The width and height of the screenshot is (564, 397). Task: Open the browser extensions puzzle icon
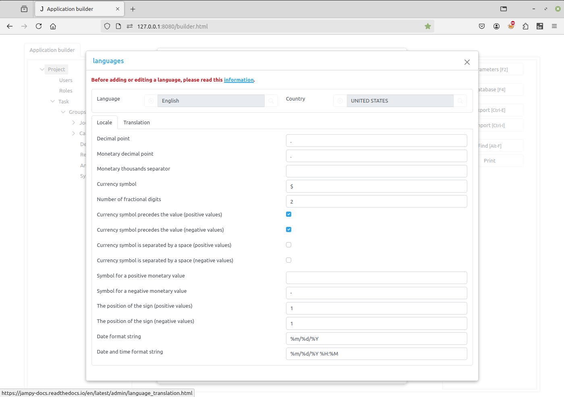525,26
